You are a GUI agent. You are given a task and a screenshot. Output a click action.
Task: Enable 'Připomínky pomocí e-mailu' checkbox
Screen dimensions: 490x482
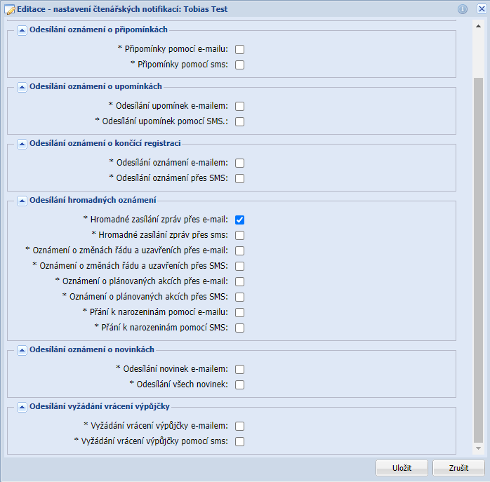coord(240,50)
